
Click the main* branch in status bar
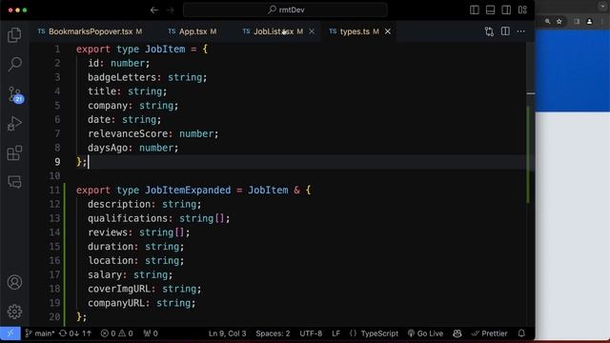click(x=40, y=333)
